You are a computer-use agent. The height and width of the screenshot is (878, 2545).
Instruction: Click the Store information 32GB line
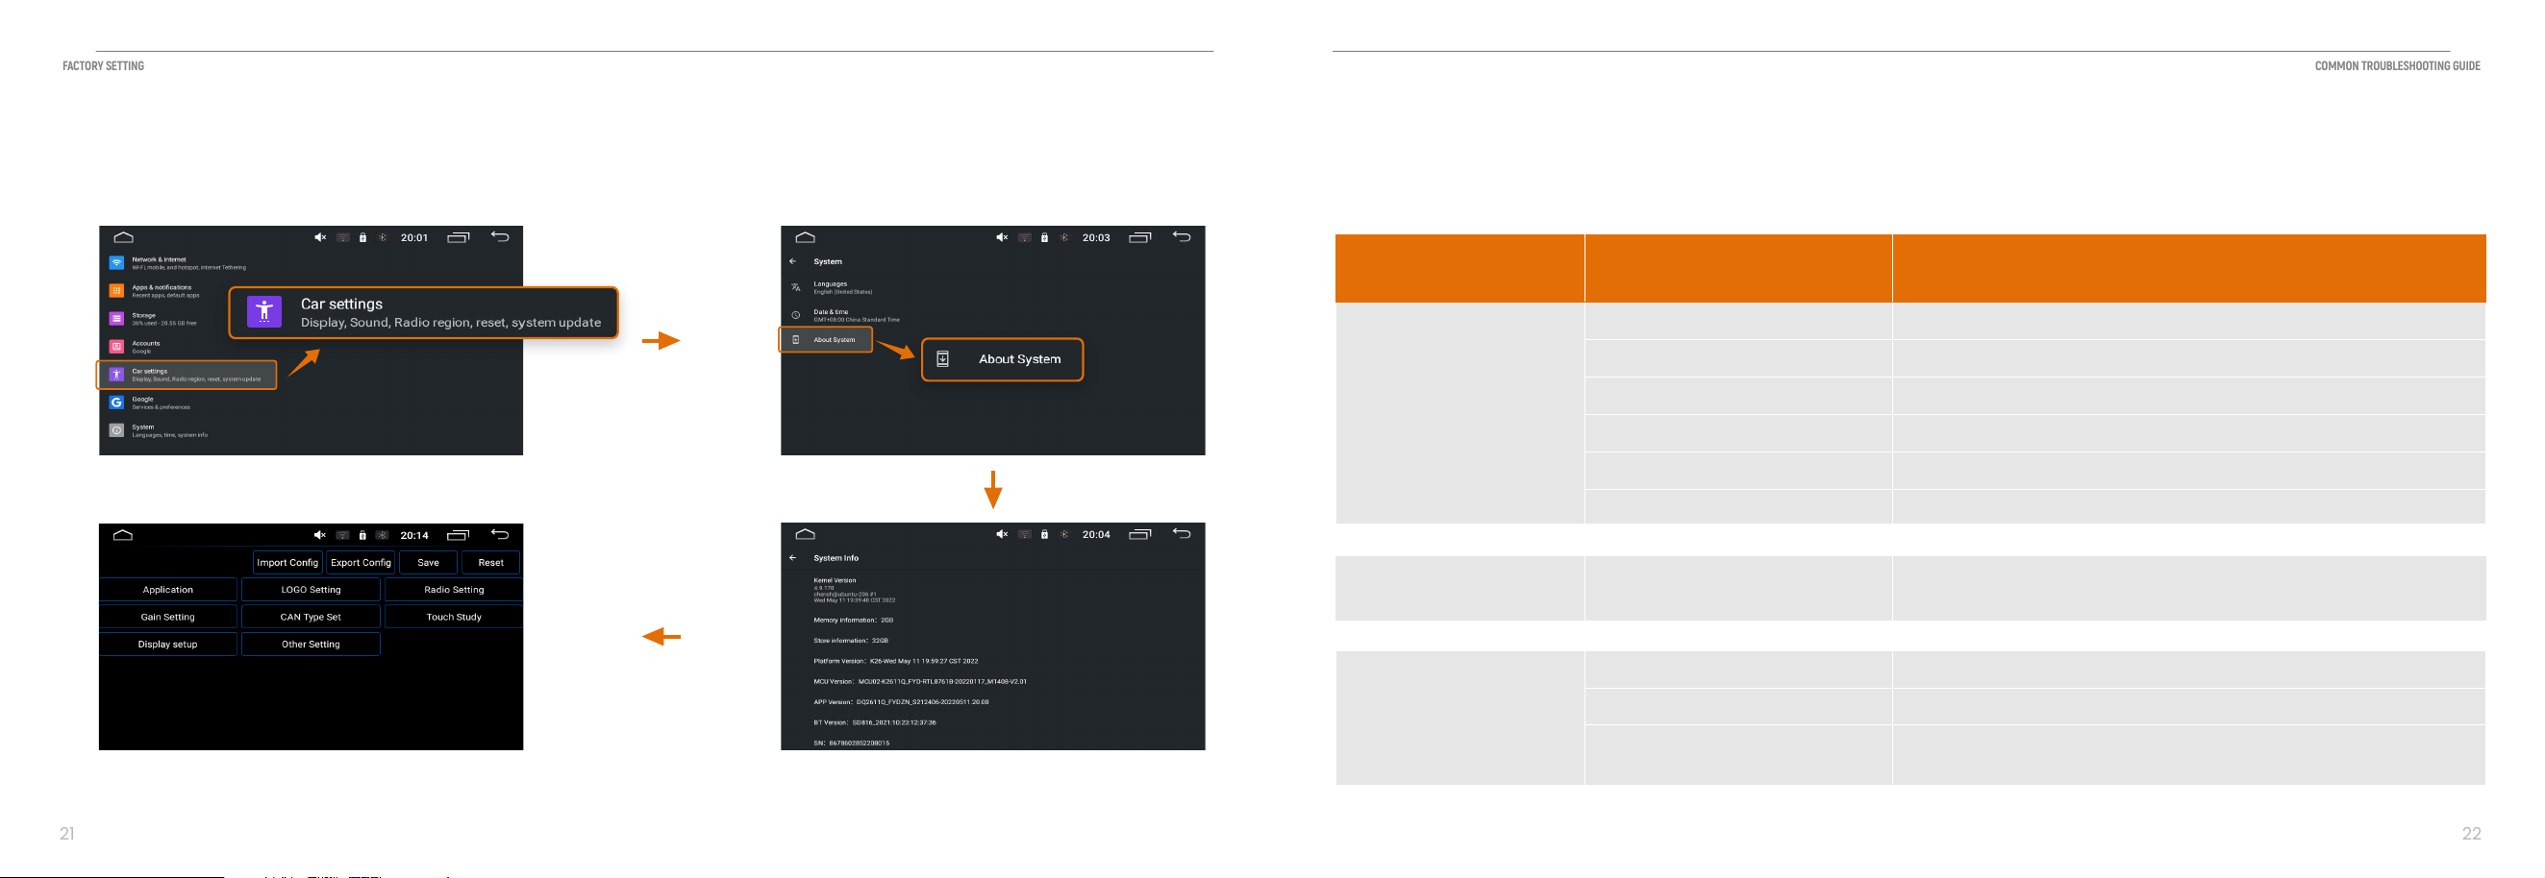tap(851, 641)
